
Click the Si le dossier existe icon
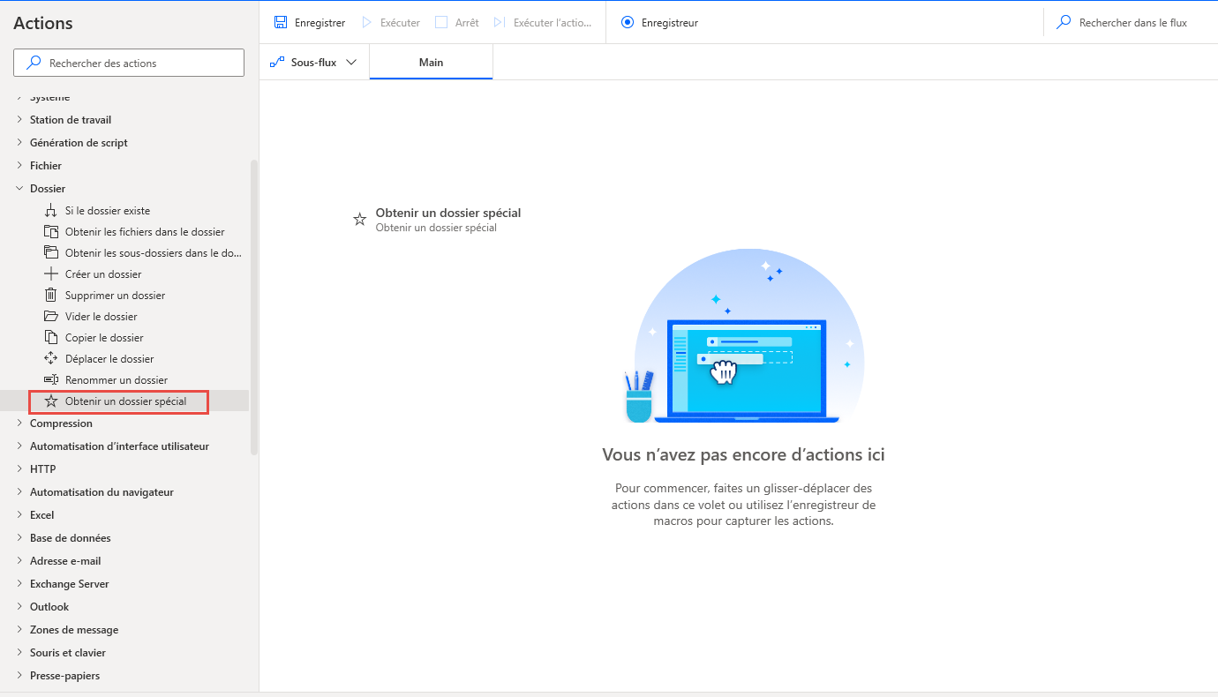coord(50,211)
